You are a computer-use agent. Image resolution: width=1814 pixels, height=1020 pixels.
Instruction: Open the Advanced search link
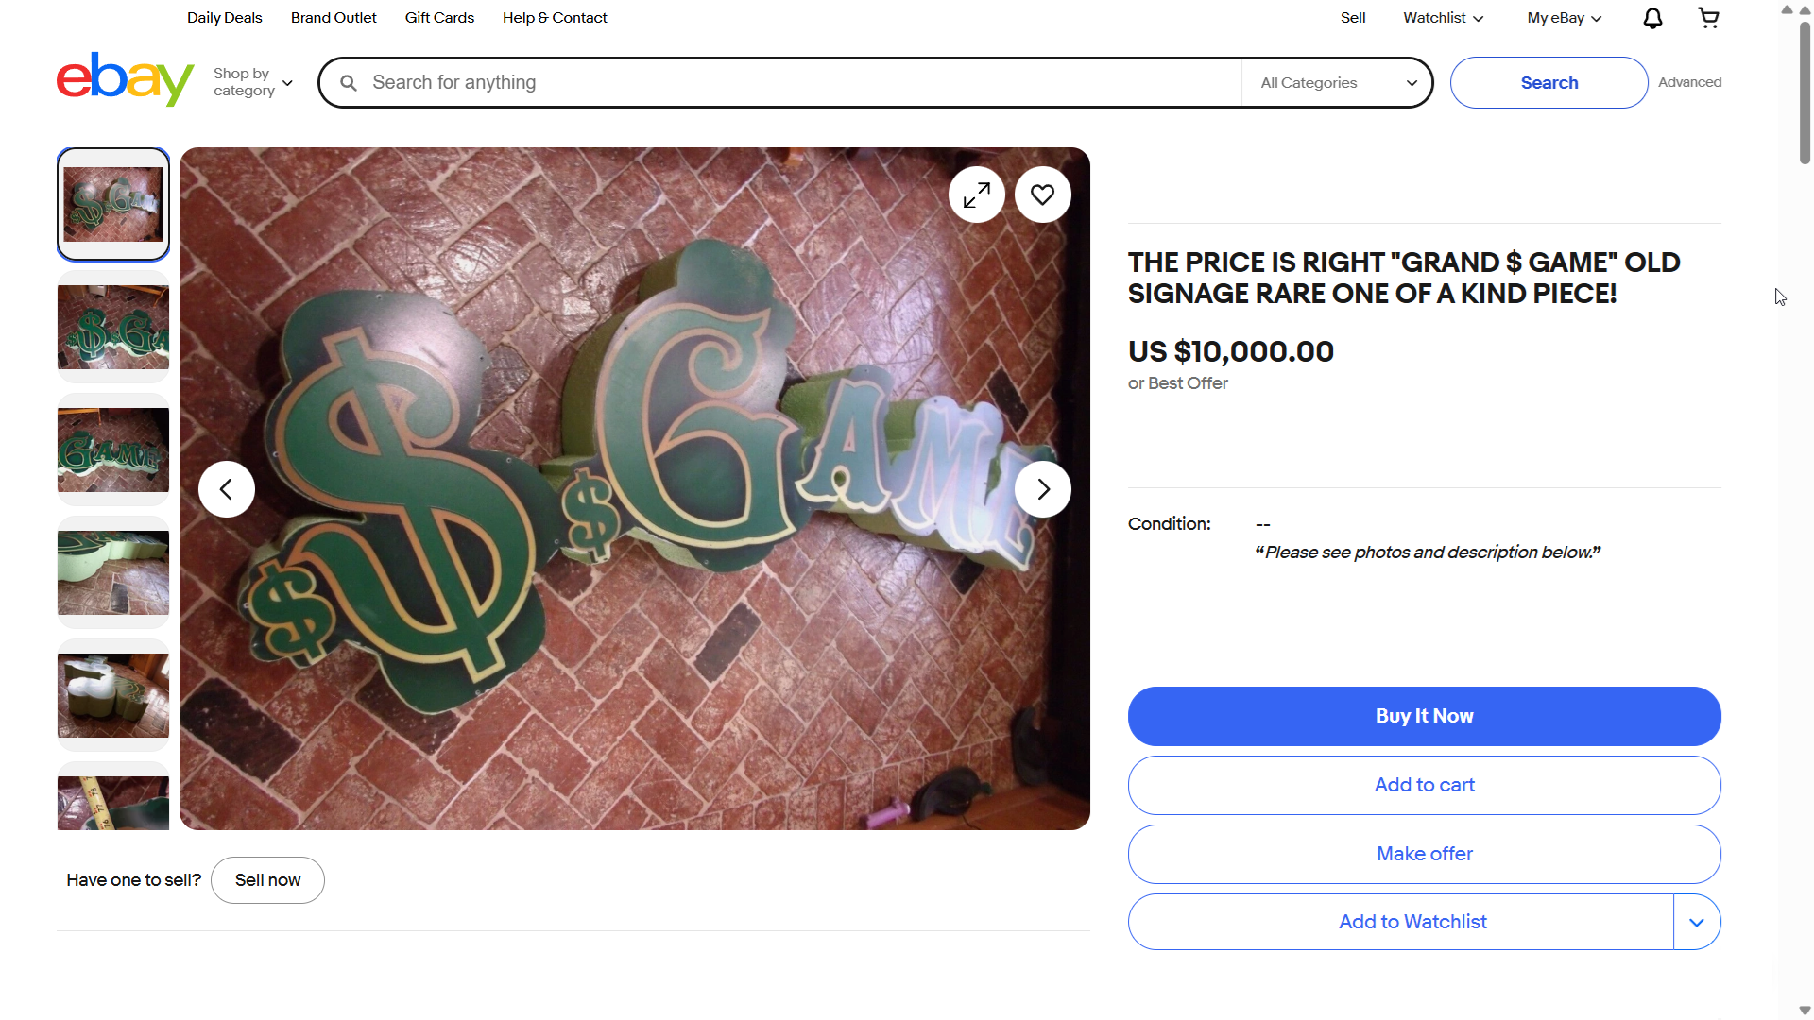tap(1689, 82)
